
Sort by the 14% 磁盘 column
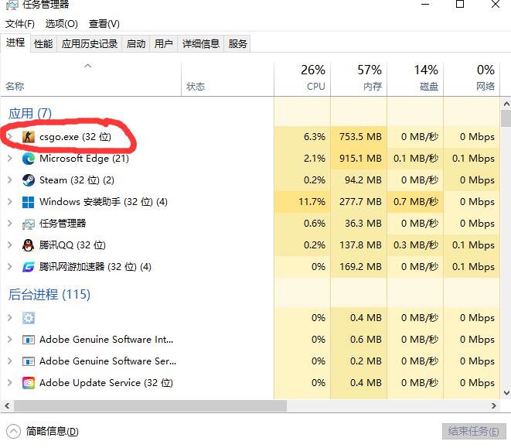(415, 79)
